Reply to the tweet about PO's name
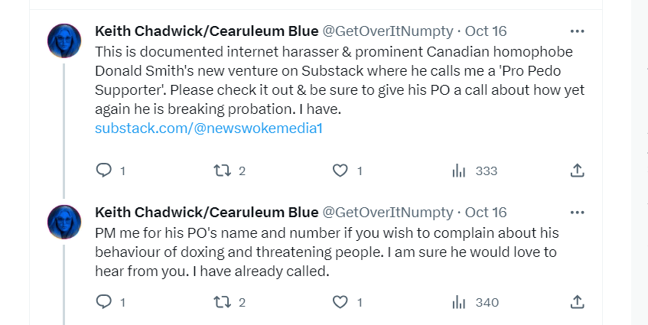The height and width of the screenshot is (325, 648). [104, 302]
